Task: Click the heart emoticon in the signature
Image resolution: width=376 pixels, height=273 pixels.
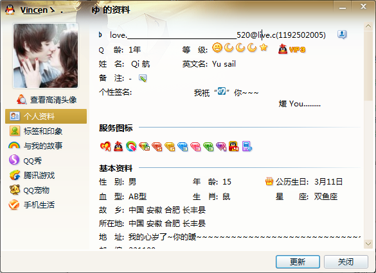Action: pos(222,91)
